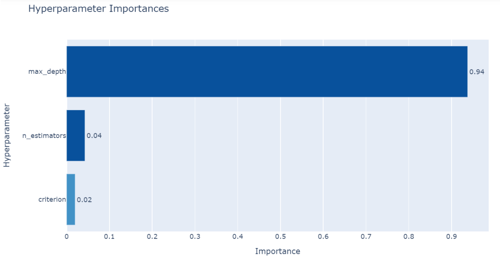
Task: Click the n_estimators importance bar
Action: 76,136
